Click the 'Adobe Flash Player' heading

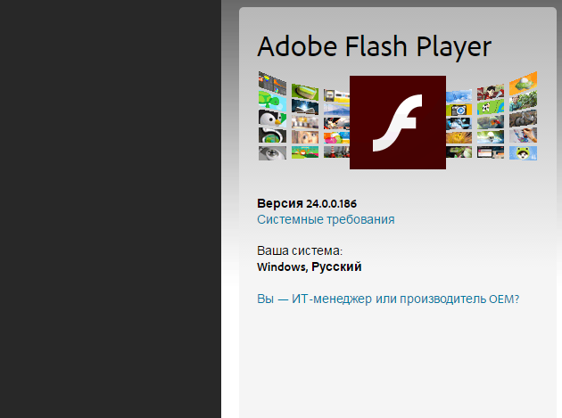click(x=375, y=47)
